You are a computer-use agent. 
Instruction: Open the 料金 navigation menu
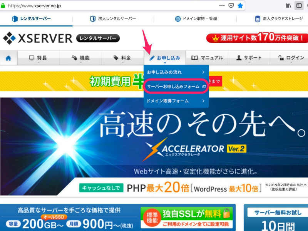122,58
